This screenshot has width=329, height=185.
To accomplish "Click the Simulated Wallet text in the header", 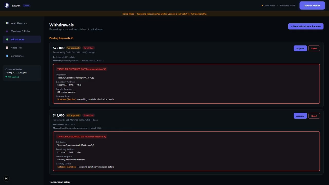I will [x=288, y=6].
